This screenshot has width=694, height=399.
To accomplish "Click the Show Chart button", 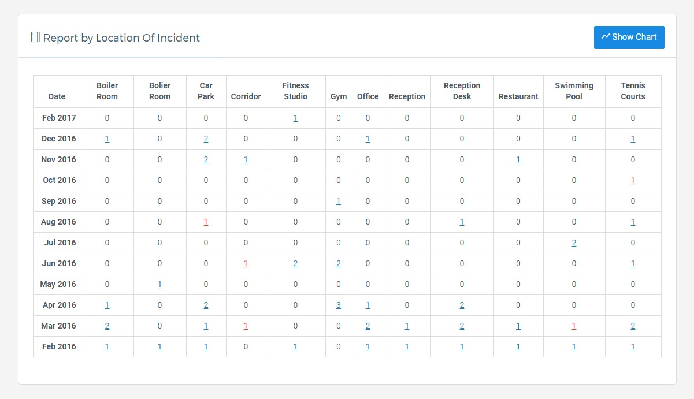I will 629,37.
